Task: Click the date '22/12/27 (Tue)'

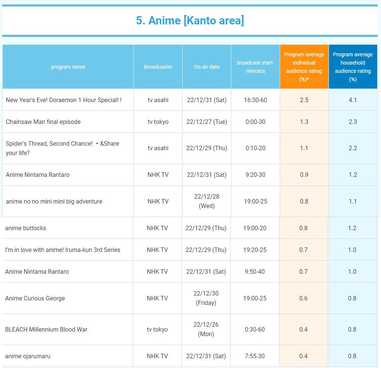Action: 207,122
